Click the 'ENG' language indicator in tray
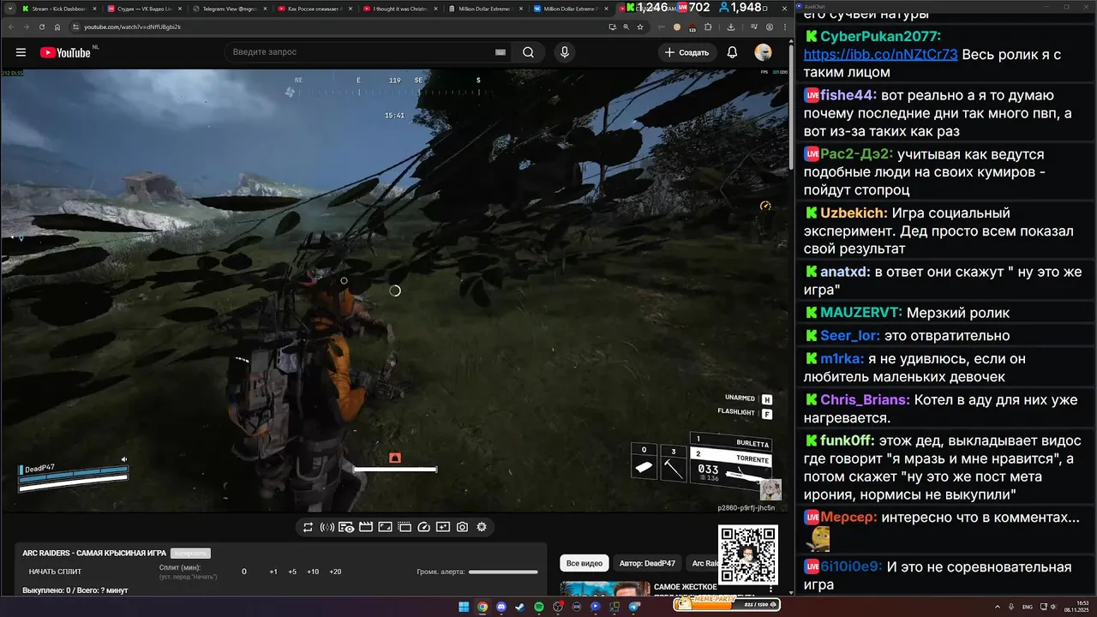1097x617 pixels. tap(1028, 607)
